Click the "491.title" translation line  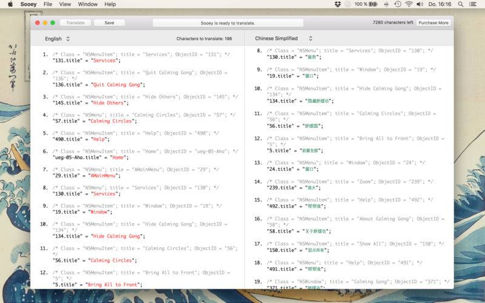[x=296, y=269]
